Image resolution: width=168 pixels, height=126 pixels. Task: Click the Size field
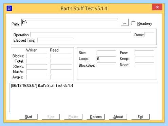tap(106, 53)
